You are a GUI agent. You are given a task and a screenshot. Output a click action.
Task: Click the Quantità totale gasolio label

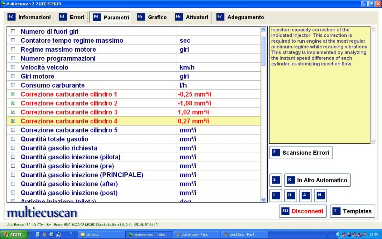click(54, 139)
